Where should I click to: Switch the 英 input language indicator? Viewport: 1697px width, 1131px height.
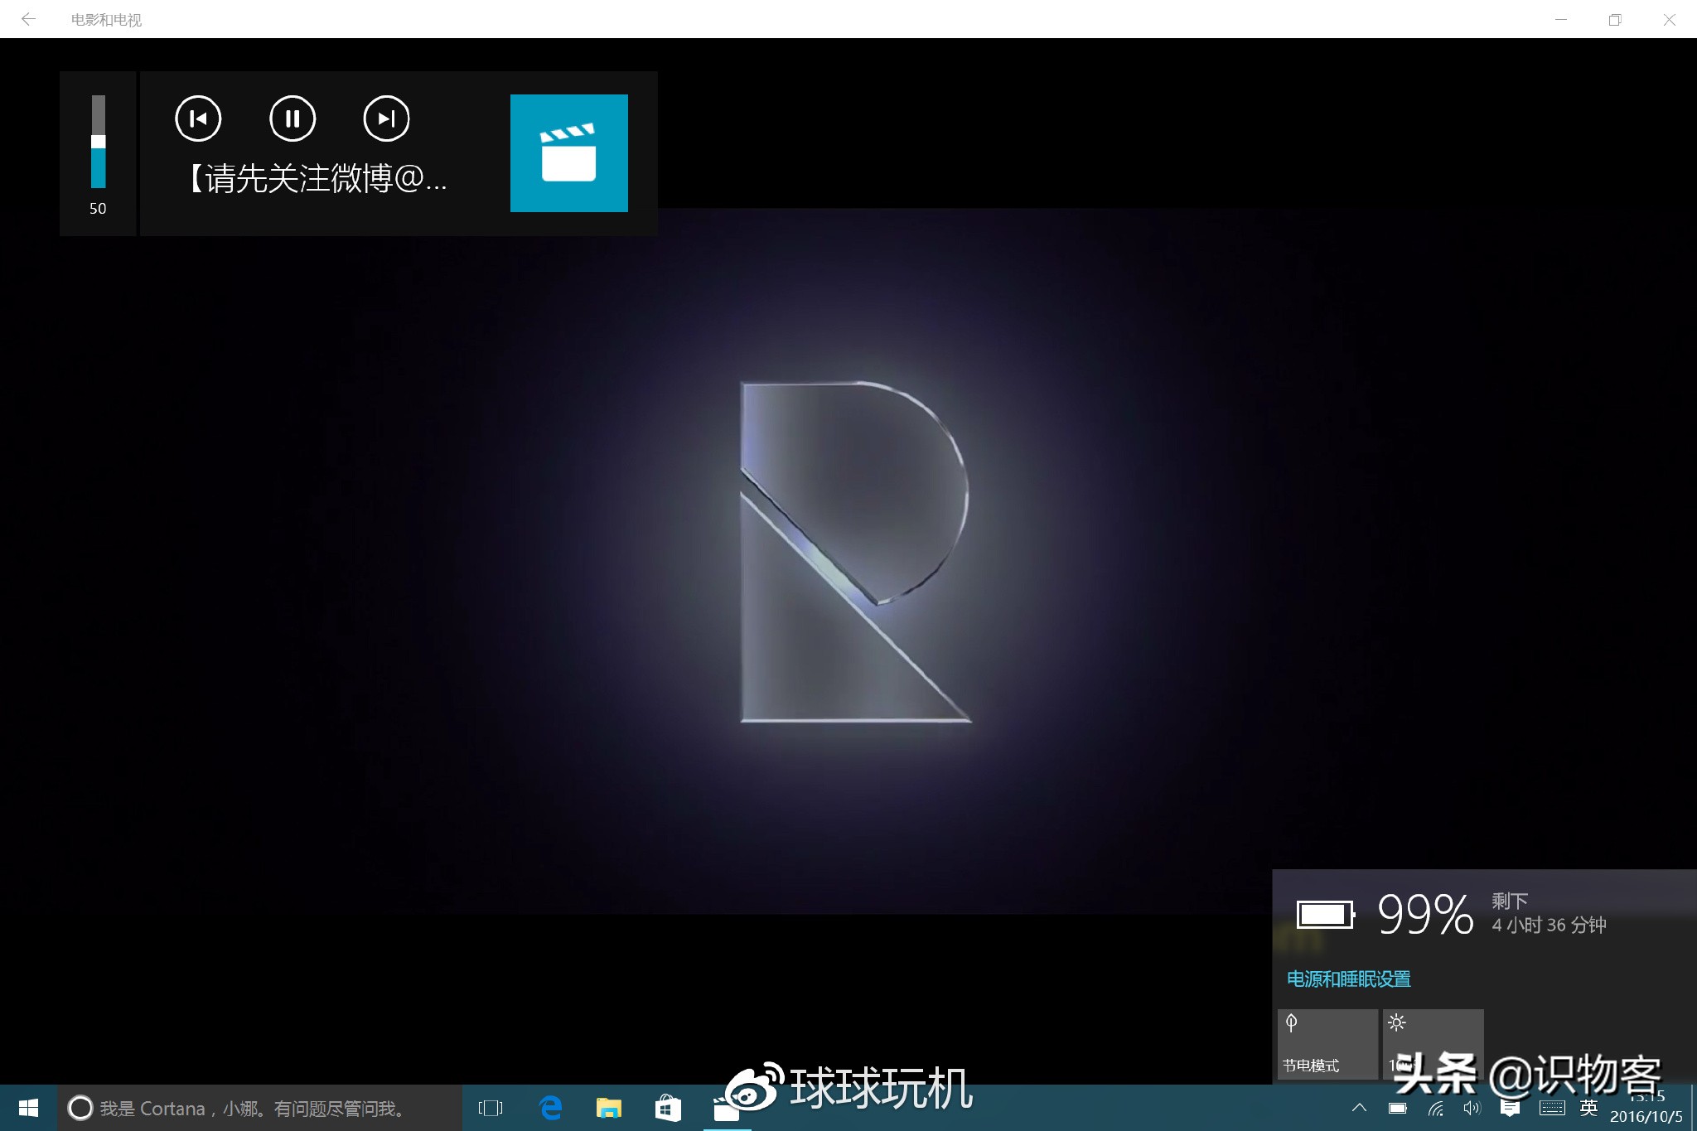point(1588,1108)
